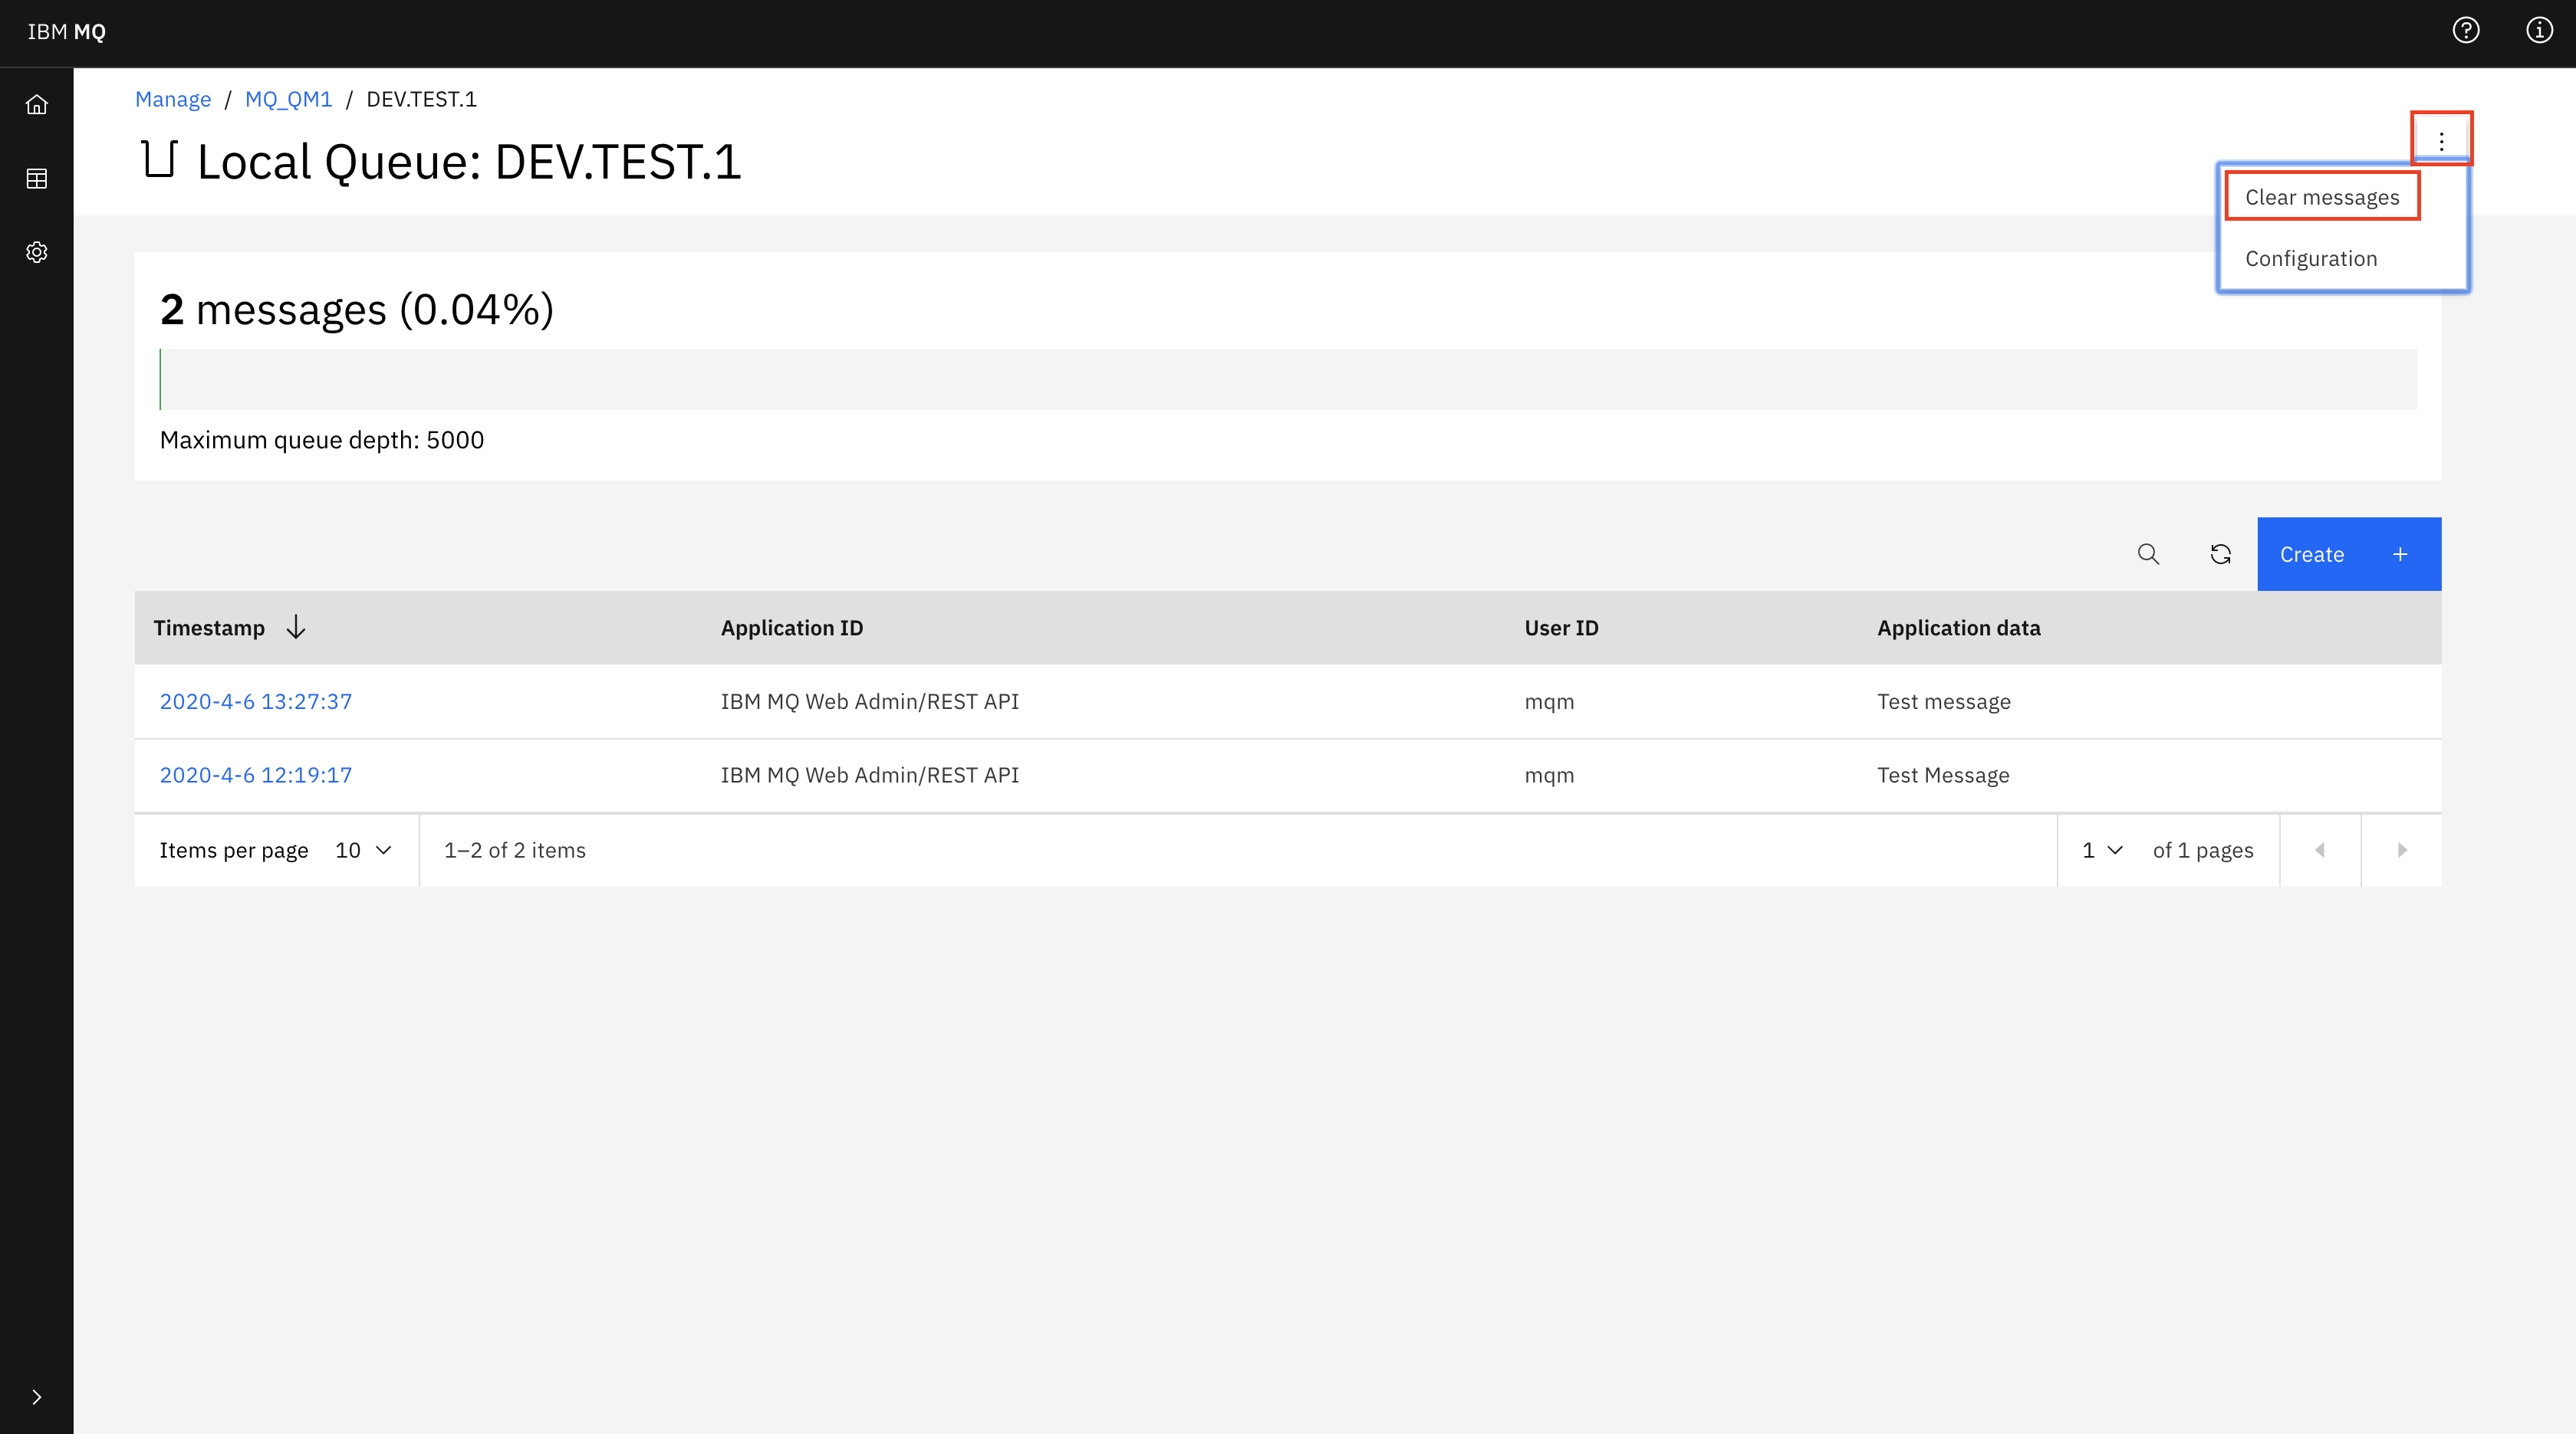Viewport: 2576px width, 1434px height.
Task: Click the Create button to add a message
Action: pos(2348,553)
